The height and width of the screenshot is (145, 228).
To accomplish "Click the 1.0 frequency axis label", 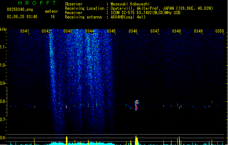I will [x=3, y=65].
